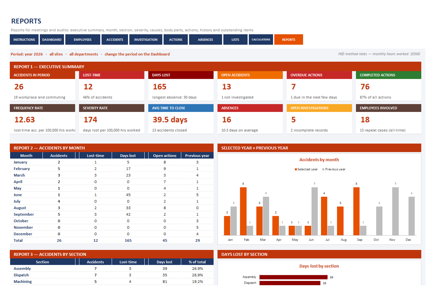
Task: Click the ACCIDENTS IN PERIOD value 26
Action: pos(19,87)
